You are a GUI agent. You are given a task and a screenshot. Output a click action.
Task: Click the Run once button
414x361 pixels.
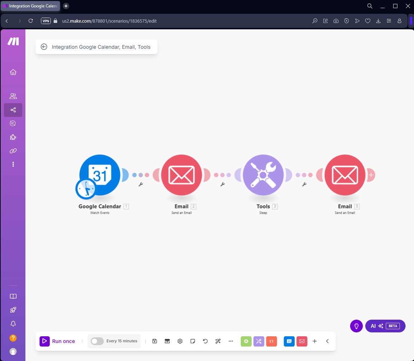point(57,341)
